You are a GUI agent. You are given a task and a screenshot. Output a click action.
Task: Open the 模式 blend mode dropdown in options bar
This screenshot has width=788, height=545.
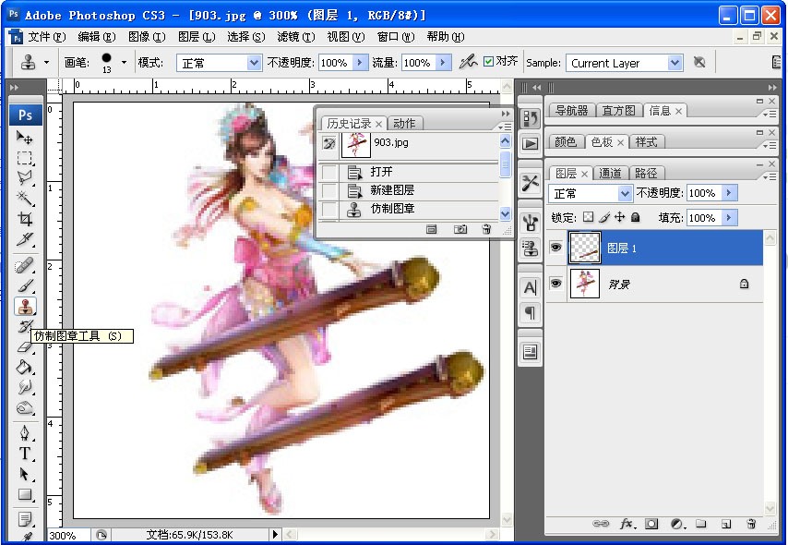tap(219, 63)
